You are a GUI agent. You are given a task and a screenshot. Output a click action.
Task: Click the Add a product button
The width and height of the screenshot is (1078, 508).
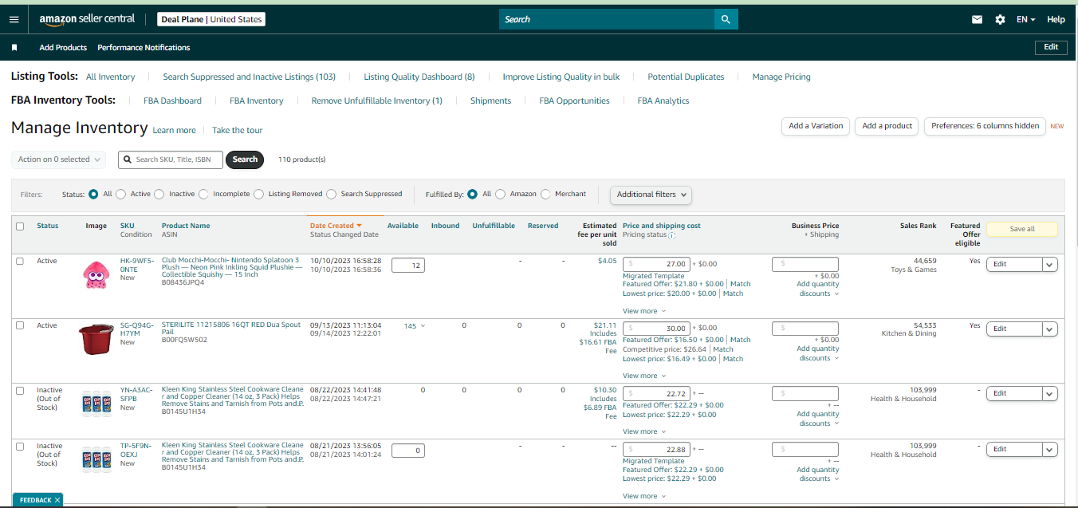(887, 126)
